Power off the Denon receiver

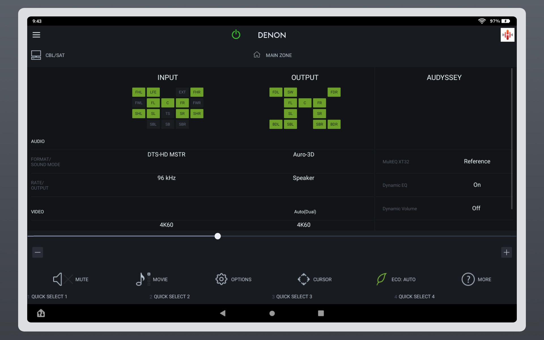pos(236,35)
